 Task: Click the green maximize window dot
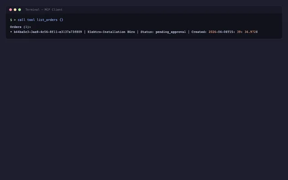click(x=19, y=9)
